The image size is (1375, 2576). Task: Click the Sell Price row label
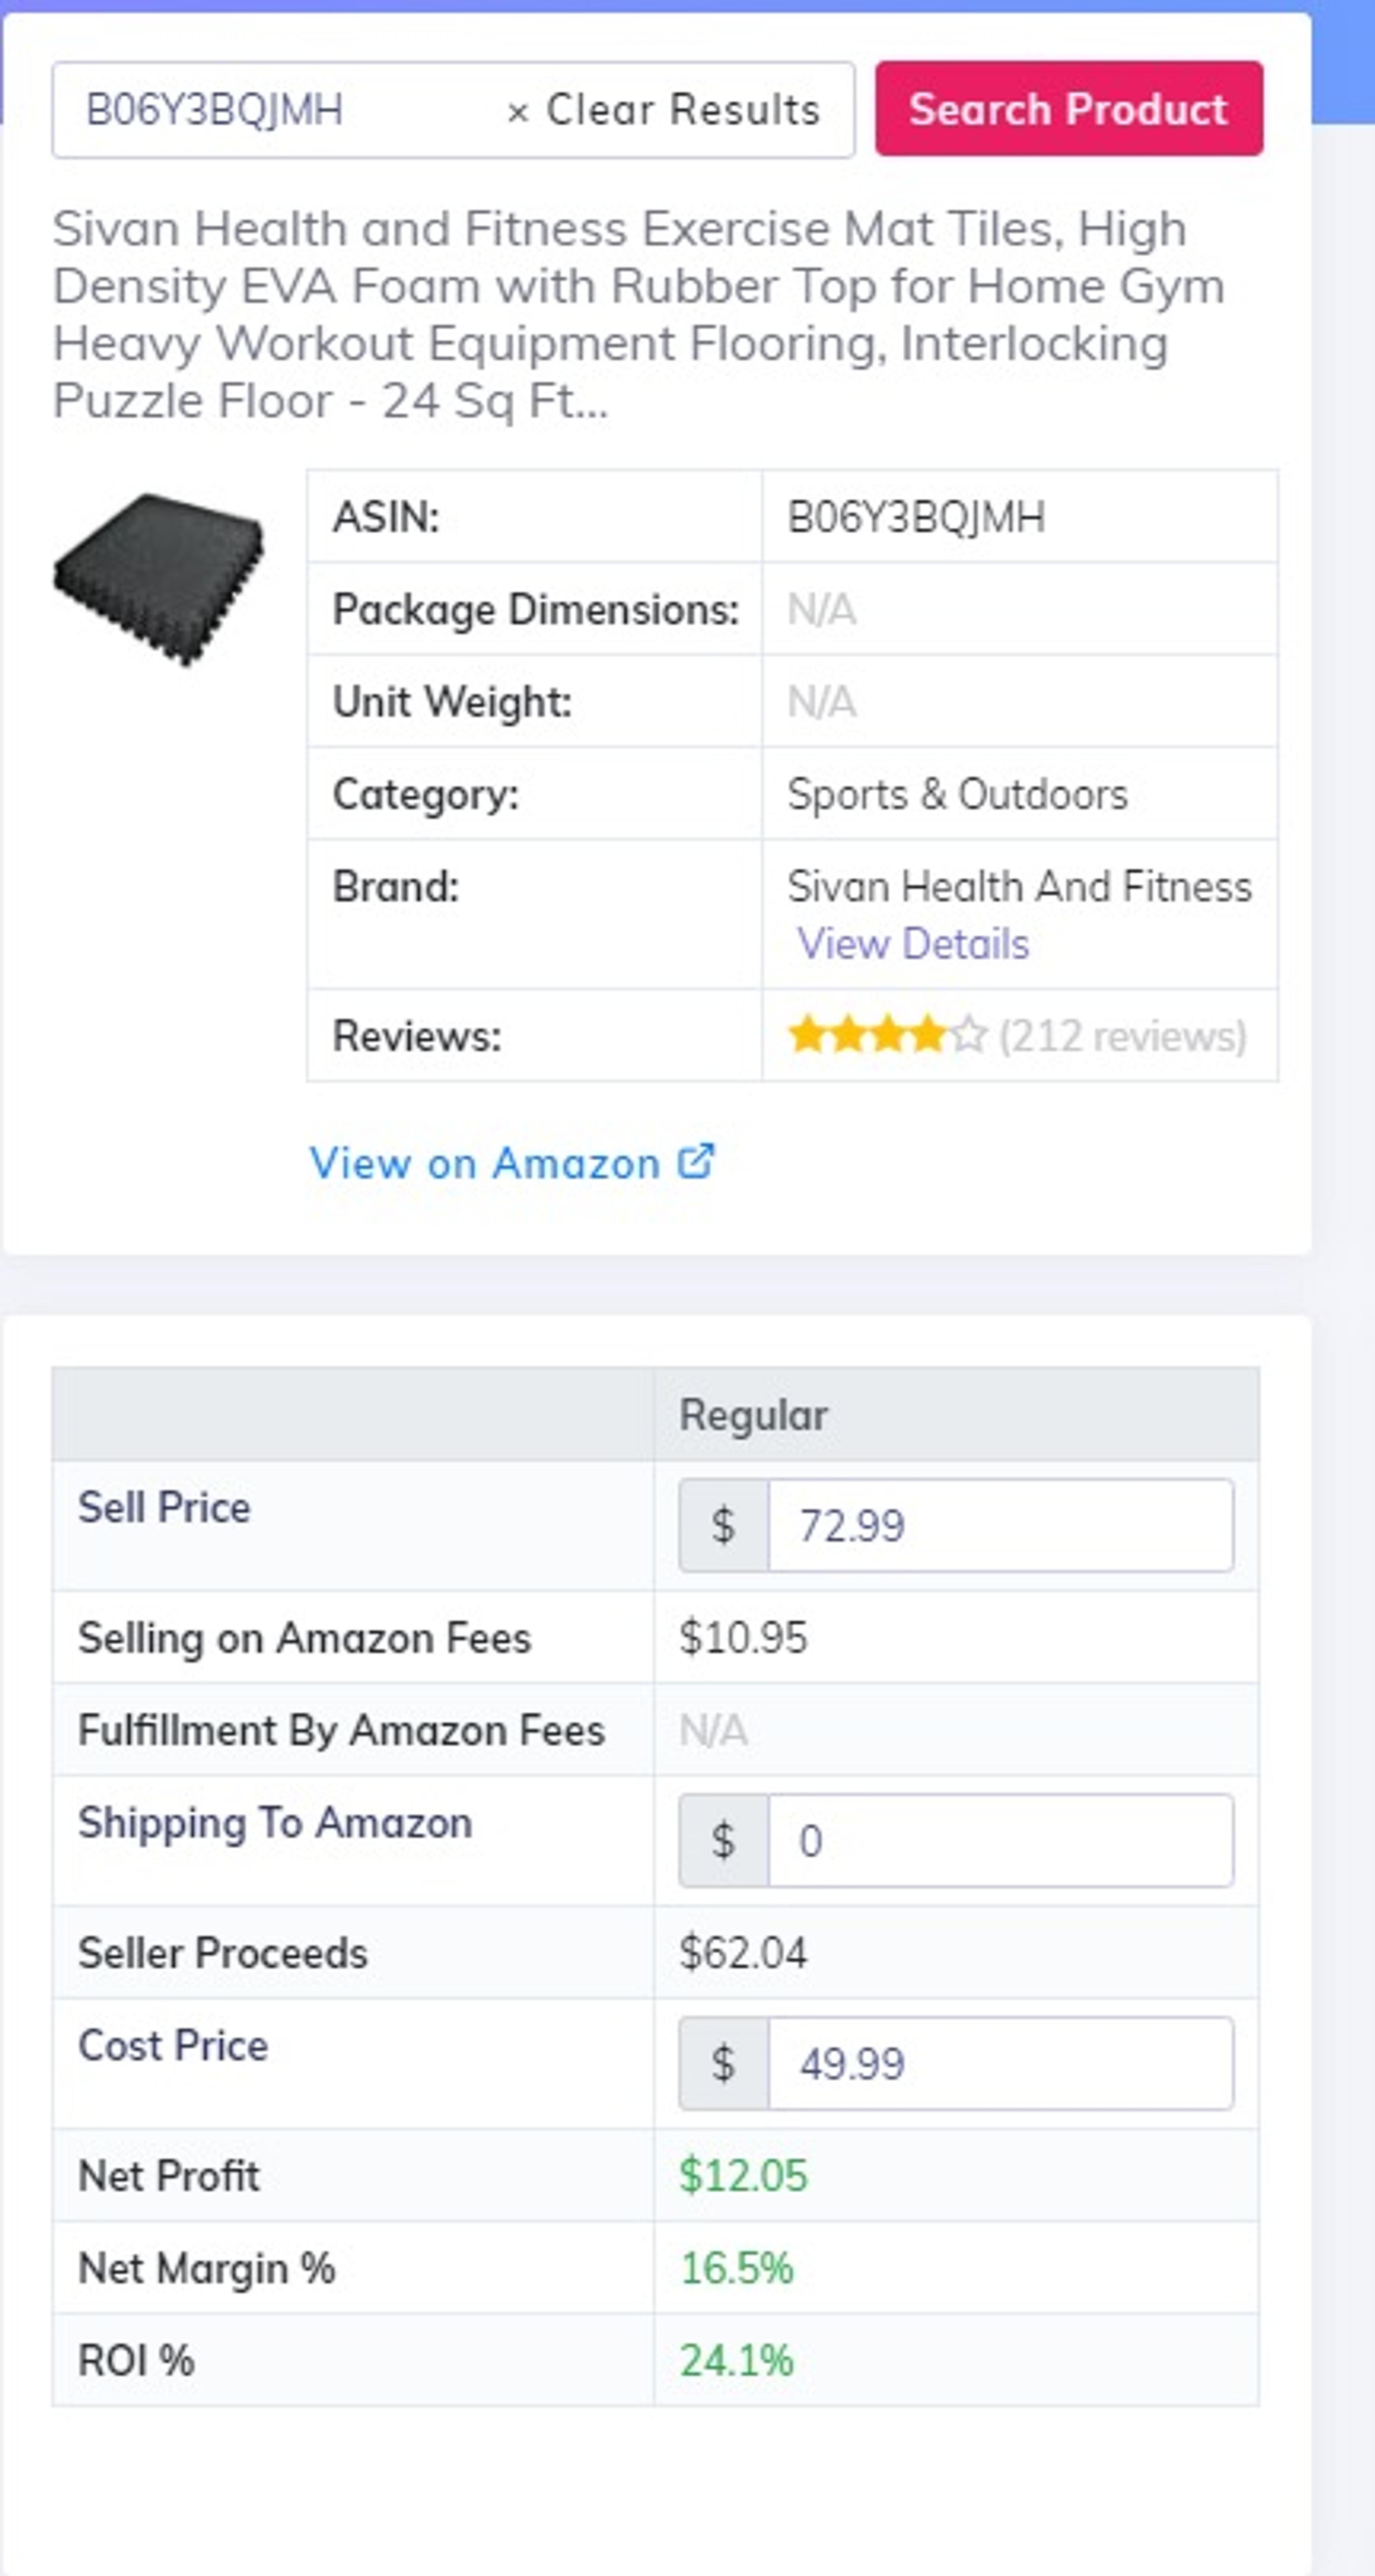[164, 1507]
